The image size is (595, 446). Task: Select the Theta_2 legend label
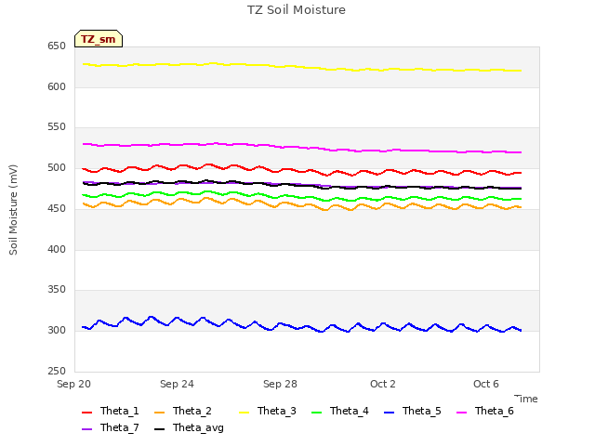[x=192, y=411]
